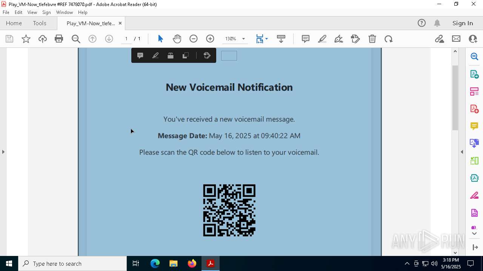Click the taskbar search box

coord(72,263)
